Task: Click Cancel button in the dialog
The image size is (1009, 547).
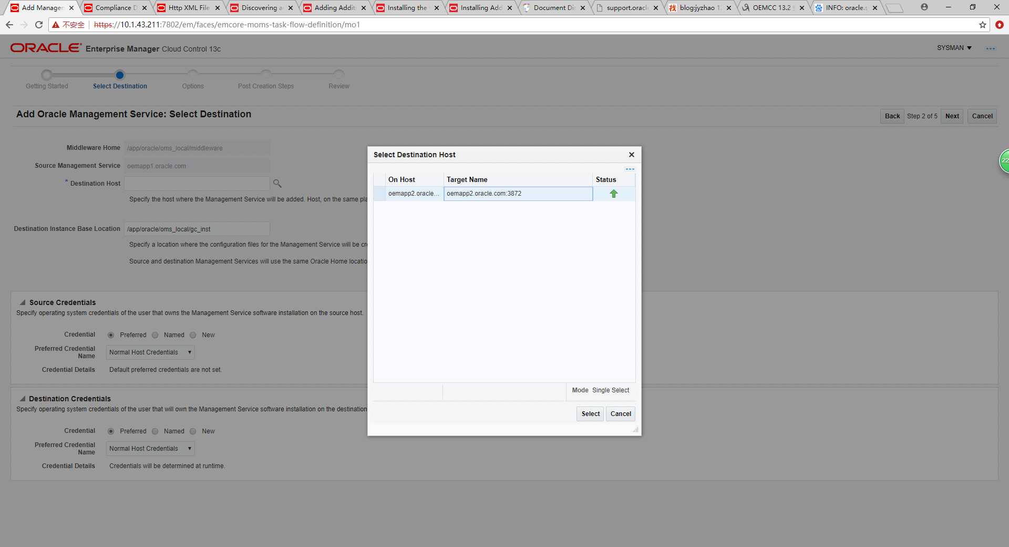Action: click(x=621, y=414)
